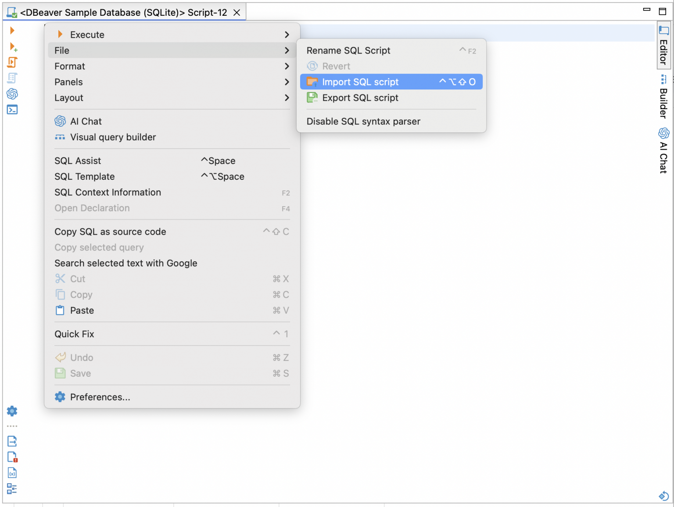674x507 pixels.
Task: Click the Execute SQL in new tab icon
Action: tap(13, 46)
